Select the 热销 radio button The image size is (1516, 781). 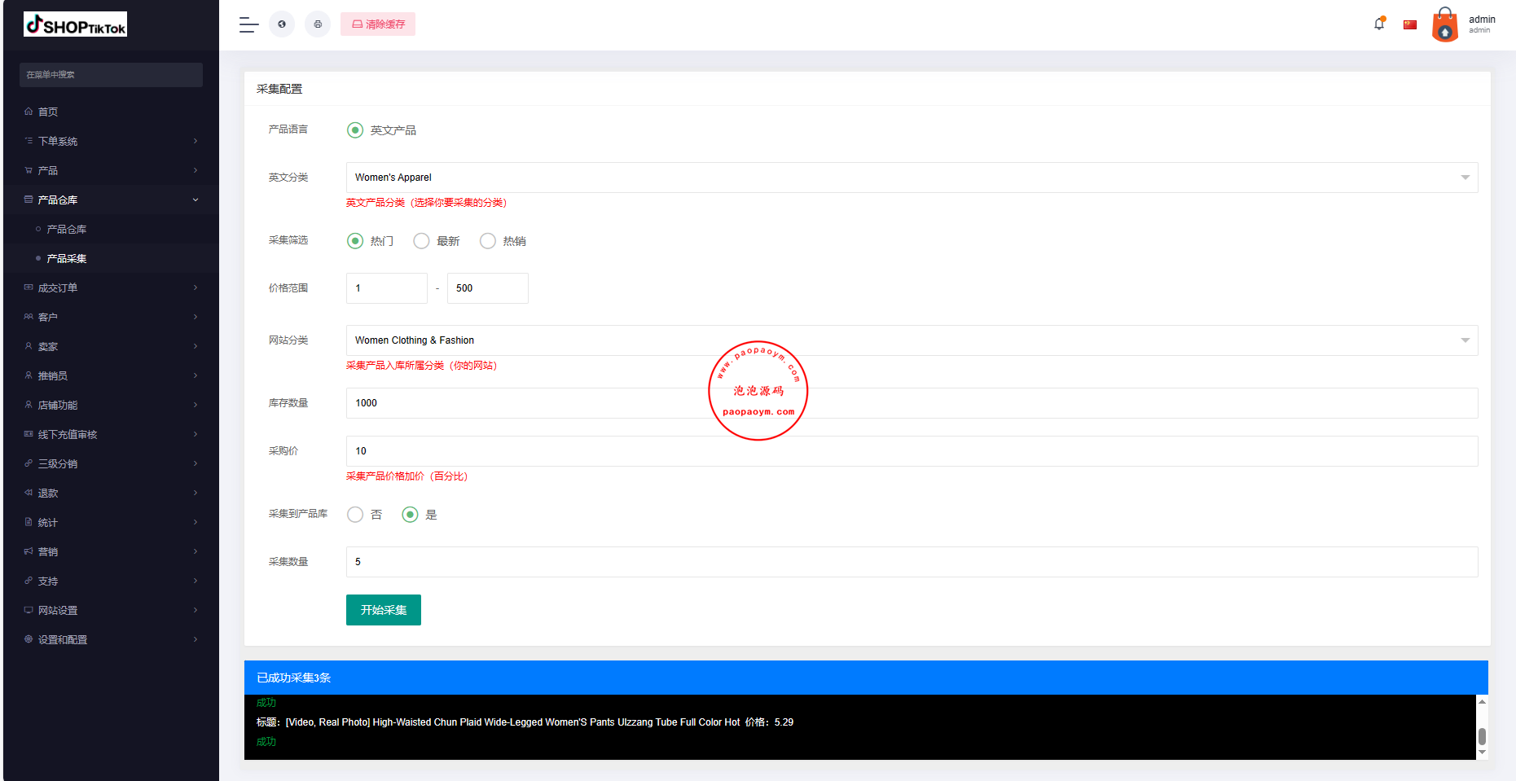pos(488,241)
